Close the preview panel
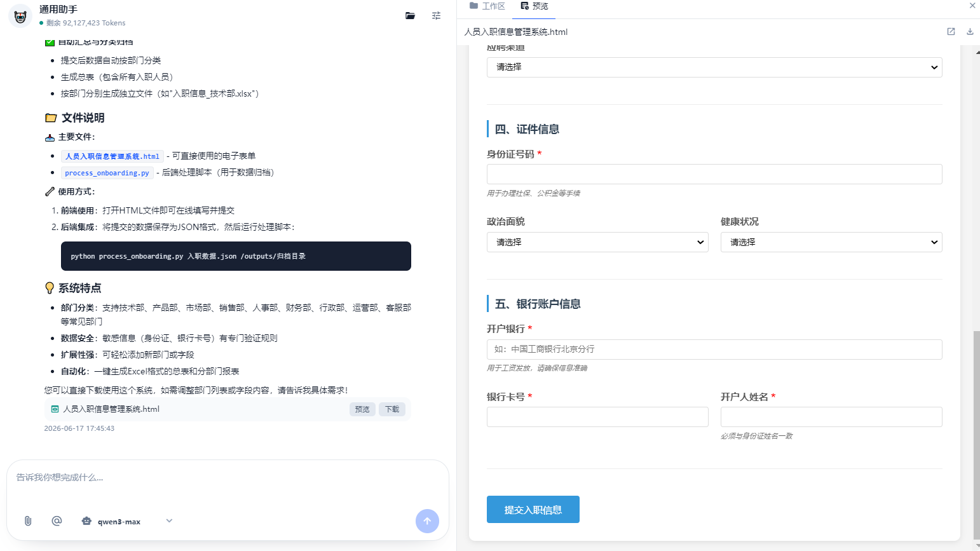 pos(972,6)
